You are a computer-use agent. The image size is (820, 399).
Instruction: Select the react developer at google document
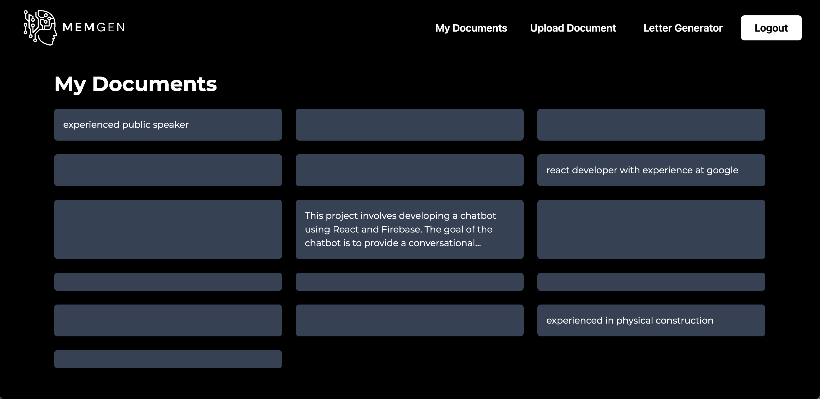[651, 170]
